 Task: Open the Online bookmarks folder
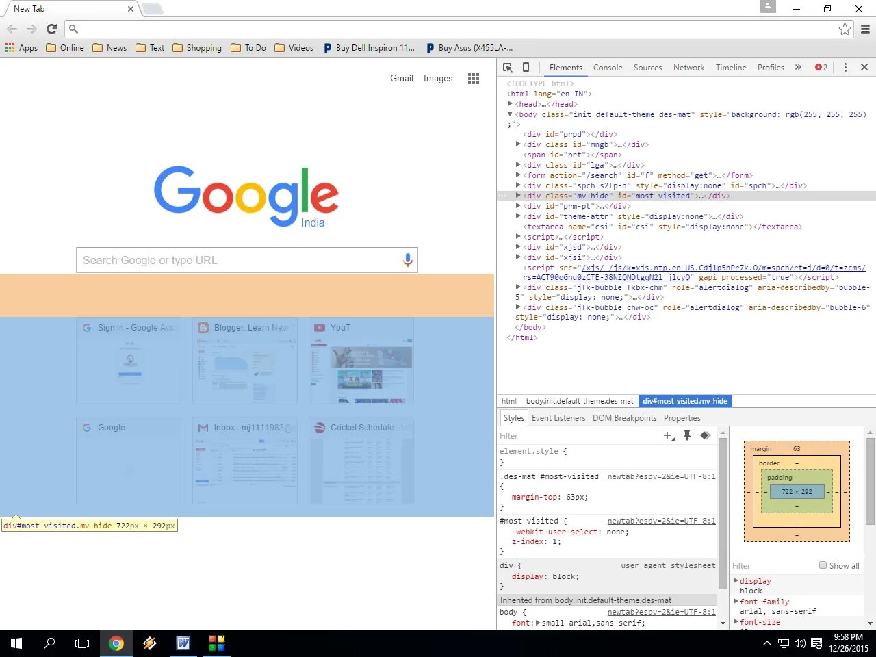click(65, 47)
